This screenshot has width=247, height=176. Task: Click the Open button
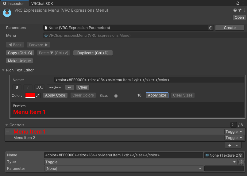point(239,17)
